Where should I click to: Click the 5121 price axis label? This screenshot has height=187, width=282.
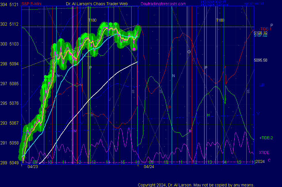[14, 5]
